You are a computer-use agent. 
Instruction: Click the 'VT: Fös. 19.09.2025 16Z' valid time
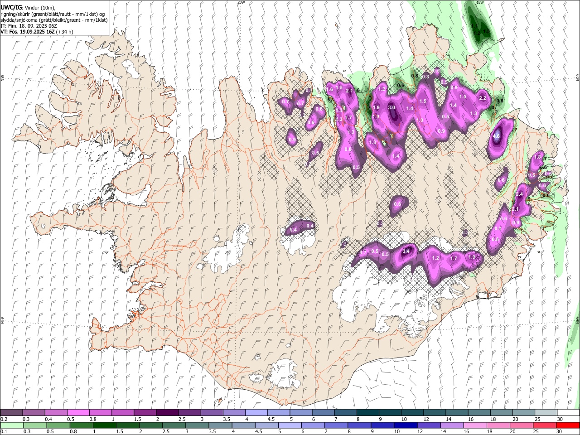pos(28,32)
